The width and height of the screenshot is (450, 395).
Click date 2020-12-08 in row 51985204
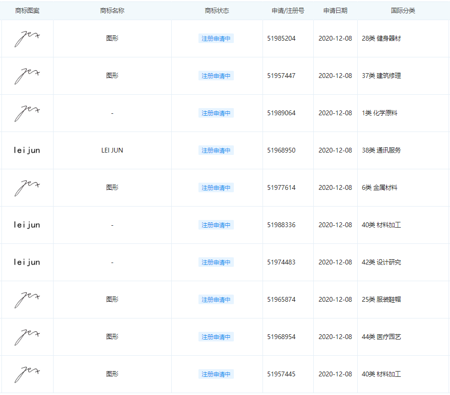pyautogui.click(x=335, y=38)
